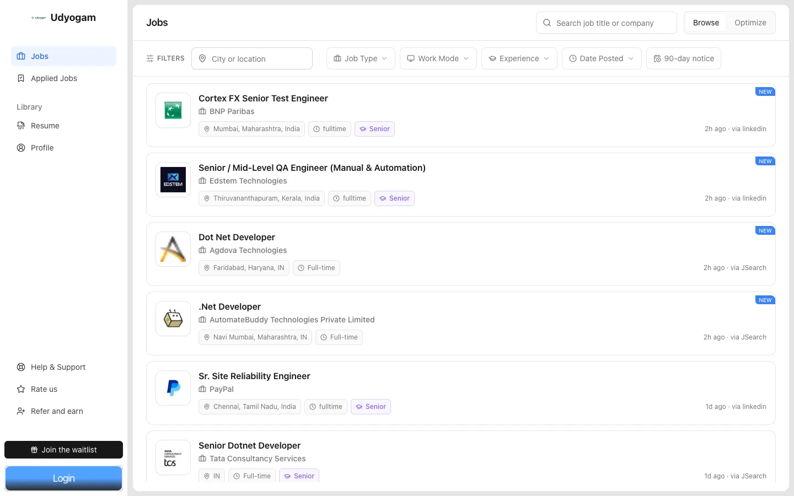Click the Udyogam logo icon
794x496 pixels.
coord(39,18)
